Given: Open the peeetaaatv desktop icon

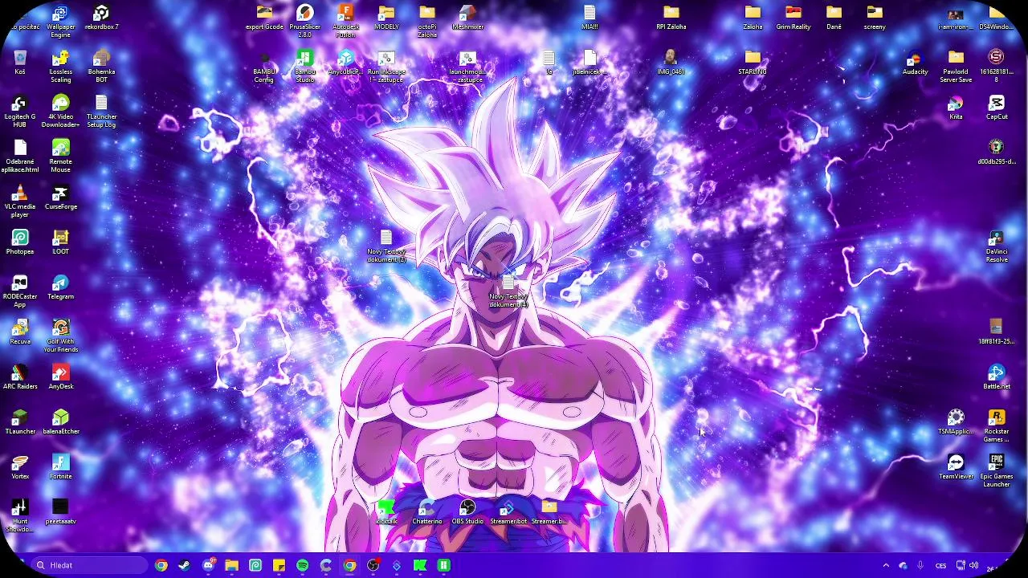Looking at the screenshot, I should coord(60,512).
